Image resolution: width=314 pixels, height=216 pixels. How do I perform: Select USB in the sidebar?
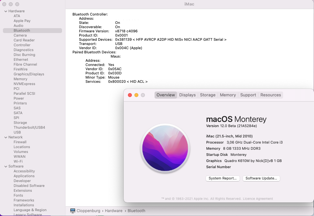[x=17, y=132]
